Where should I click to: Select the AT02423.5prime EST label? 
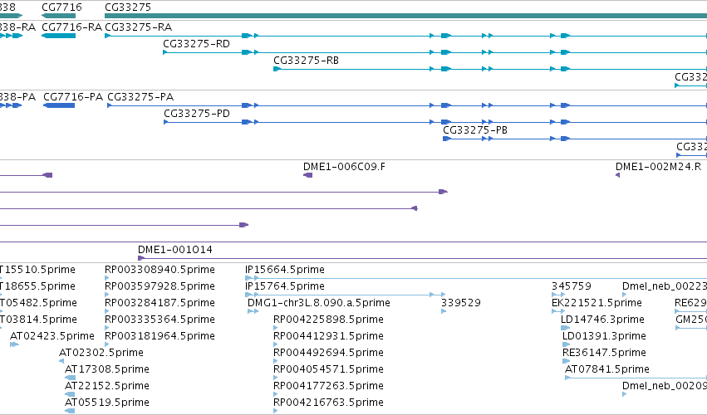52,336
